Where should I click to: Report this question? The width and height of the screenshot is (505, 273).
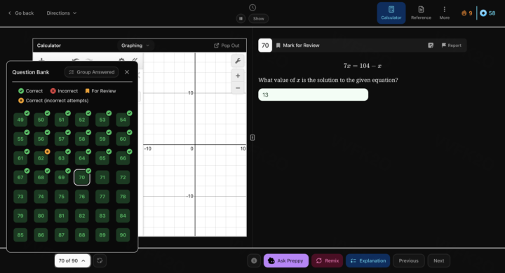click(x=451, y=45)
